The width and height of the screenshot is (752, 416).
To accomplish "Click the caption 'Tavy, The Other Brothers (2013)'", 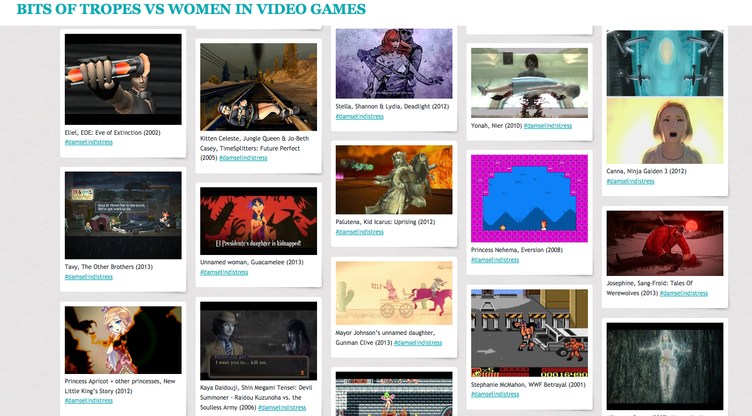I will pyautogui.click(x=109, y=267).
